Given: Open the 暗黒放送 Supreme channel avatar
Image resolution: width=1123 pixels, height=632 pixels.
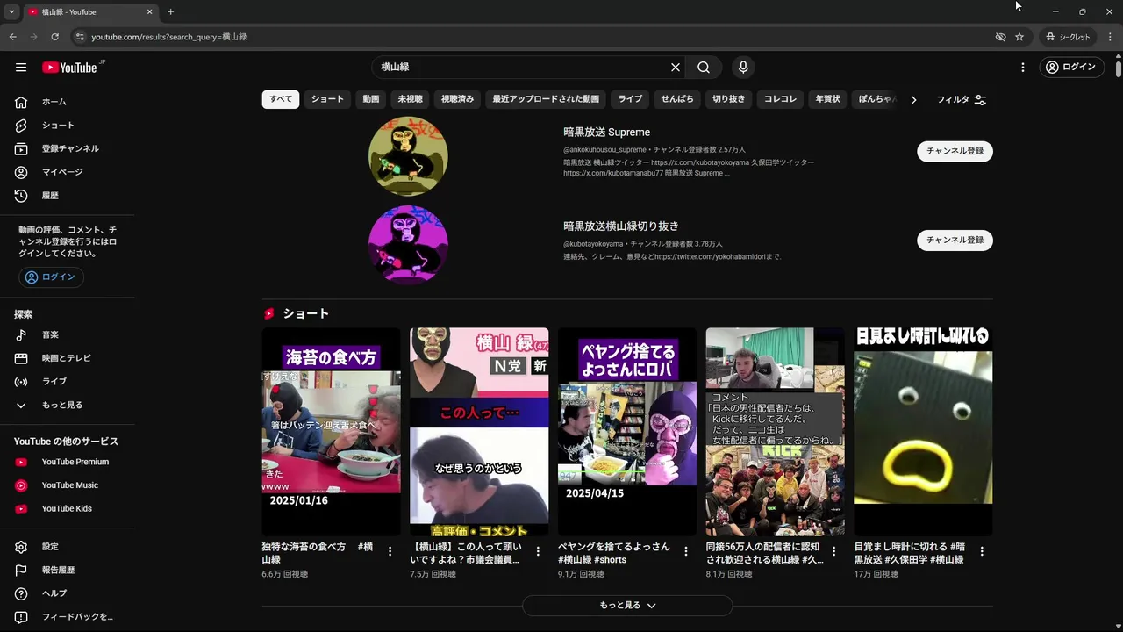Looking at the screenshot, I should coord(408,155).
